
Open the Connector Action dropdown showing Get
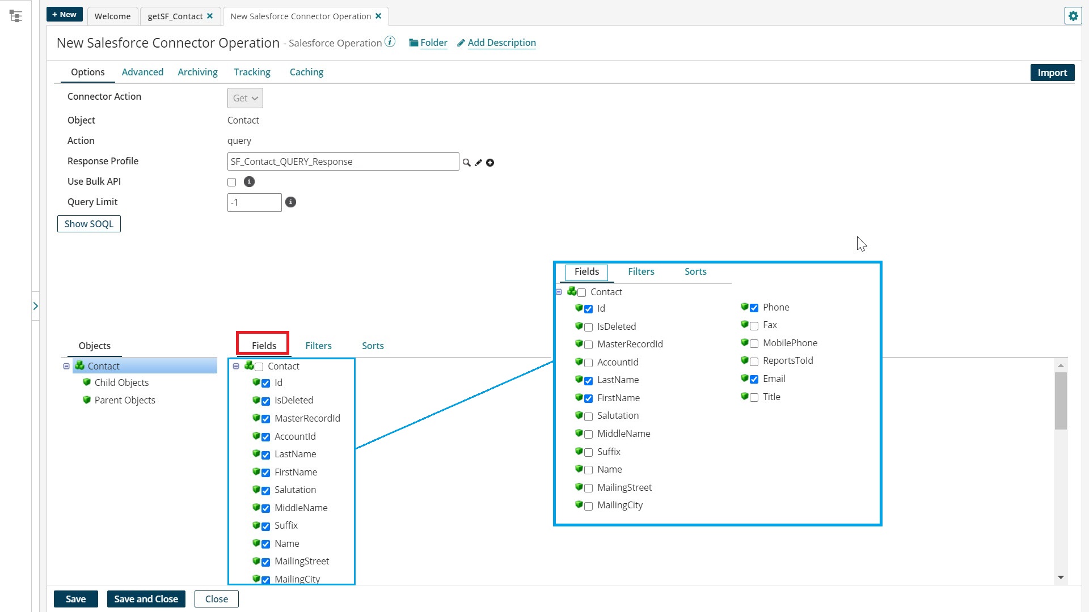click(x=244, y=97)
